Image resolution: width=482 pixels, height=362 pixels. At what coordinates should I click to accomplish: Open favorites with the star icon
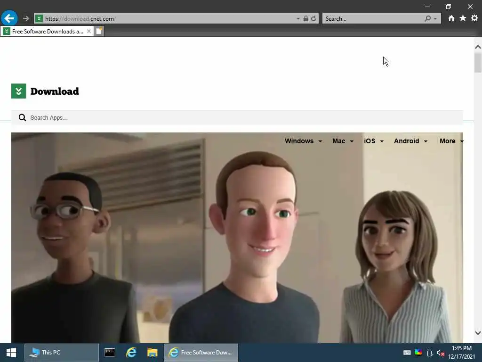point(463,18)
